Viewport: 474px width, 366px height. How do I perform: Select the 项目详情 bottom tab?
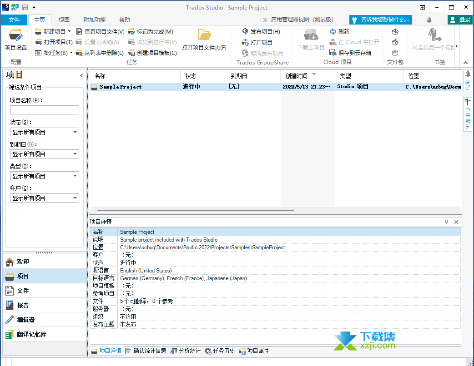click(106, 351)
